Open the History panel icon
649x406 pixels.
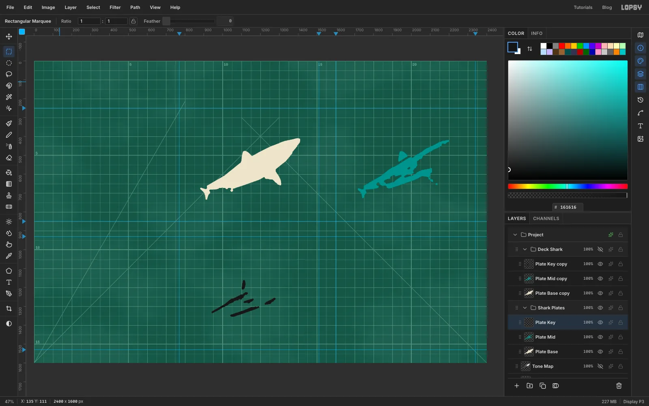pos(640,100)
